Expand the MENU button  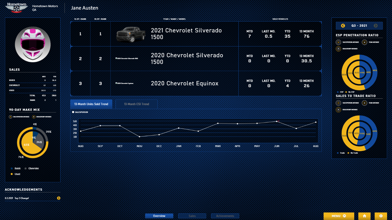[339, 216]
